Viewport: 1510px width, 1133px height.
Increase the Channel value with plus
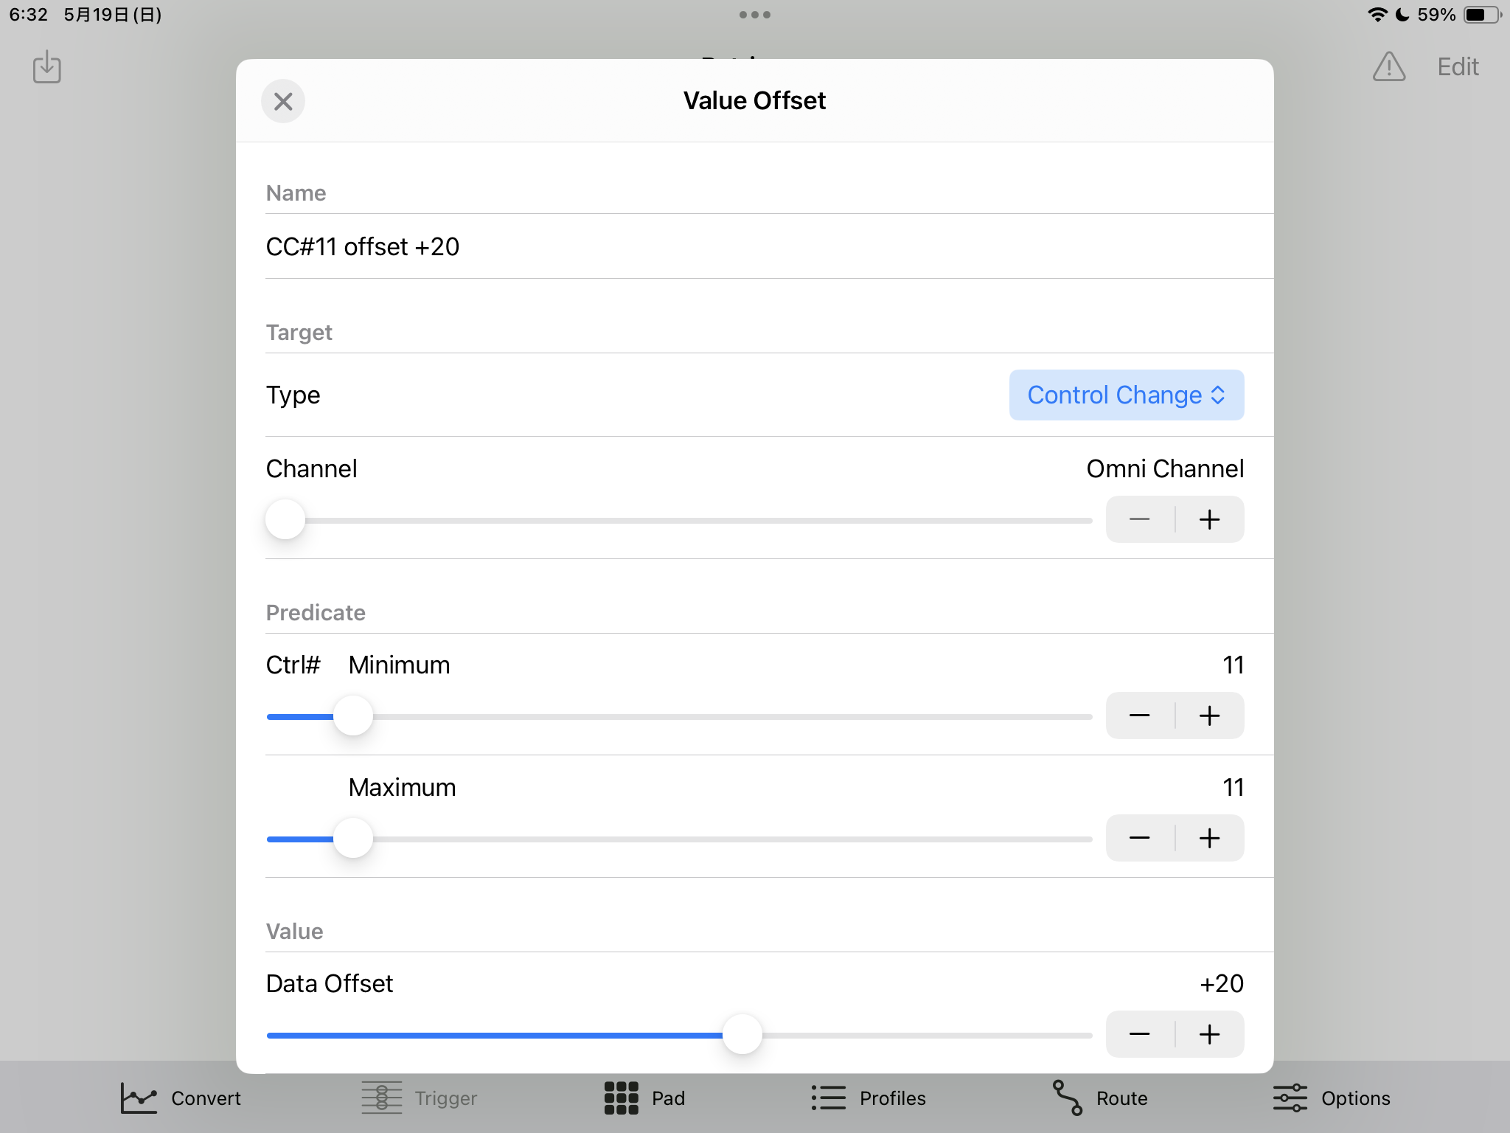pos(1210,520)
